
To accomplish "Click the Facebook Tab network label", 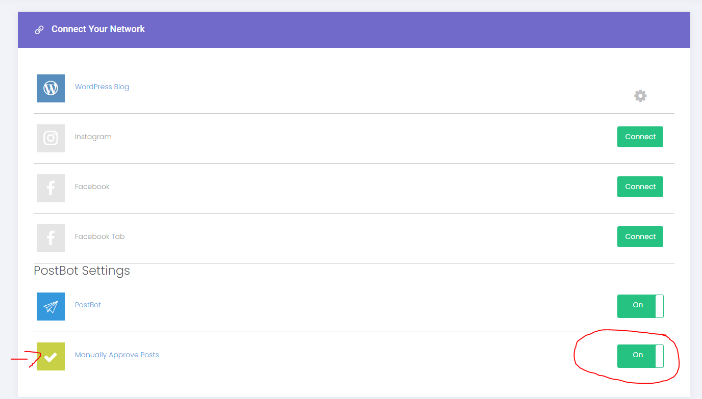I will click(x=99, y=236).
